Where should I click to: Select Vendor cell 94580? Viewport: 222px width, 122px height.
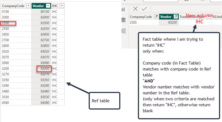41,102
